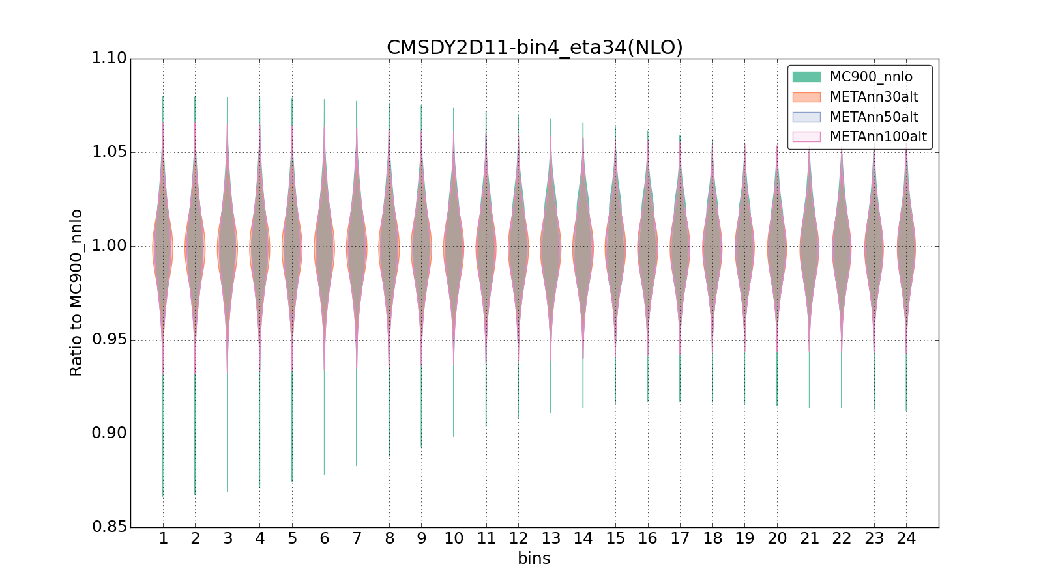Click x-axis tick label 17

click(680, 538)
